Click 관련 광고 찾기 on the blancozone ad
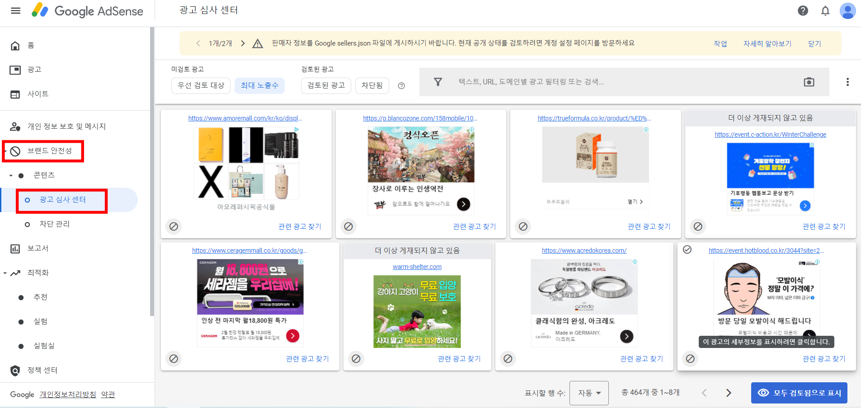Viewport: 861px width, 408px height. tap(474, 227)
